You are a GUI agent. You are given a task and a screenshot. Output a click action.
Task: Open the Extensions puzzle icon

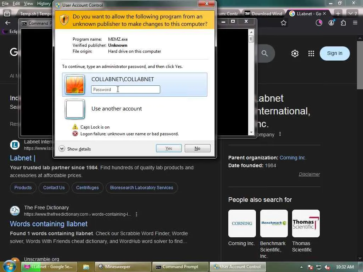tap(343, 23)
